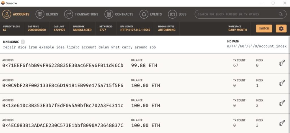Viewport: 290px width, 133px height.
Task: Switch to the Contracts tab label
Action: point(124,14)
